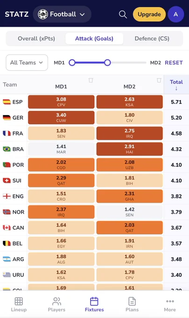This screenshot has height=318, width=189.
Task: Click the Upgrade button
Action: (x=149, y=14)
